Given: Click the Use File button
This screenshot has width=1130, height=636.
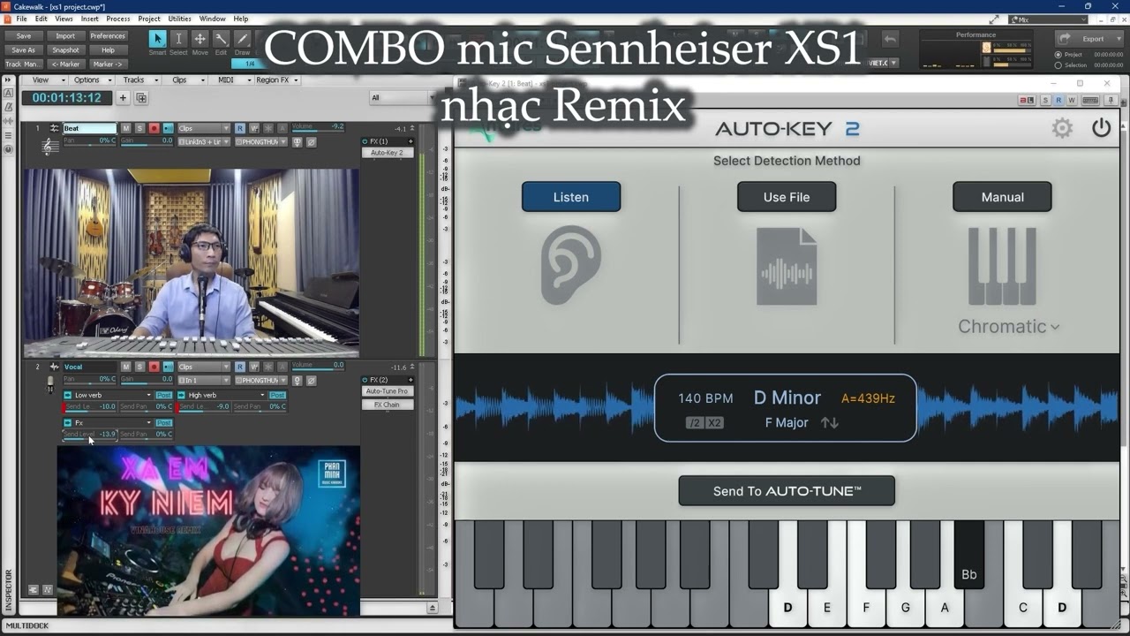Looking at the screenshot, I should point(787,197).
